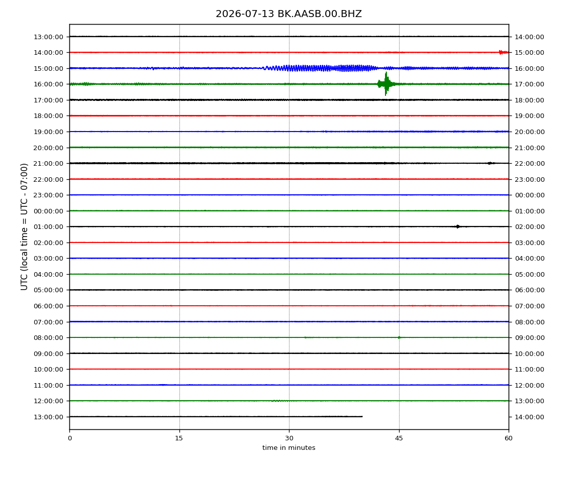Image resolution: width=578 pixels, height=477 pixels.
Task: Click the small black blip on 01:00 trace
Action: tap(457, 226)
